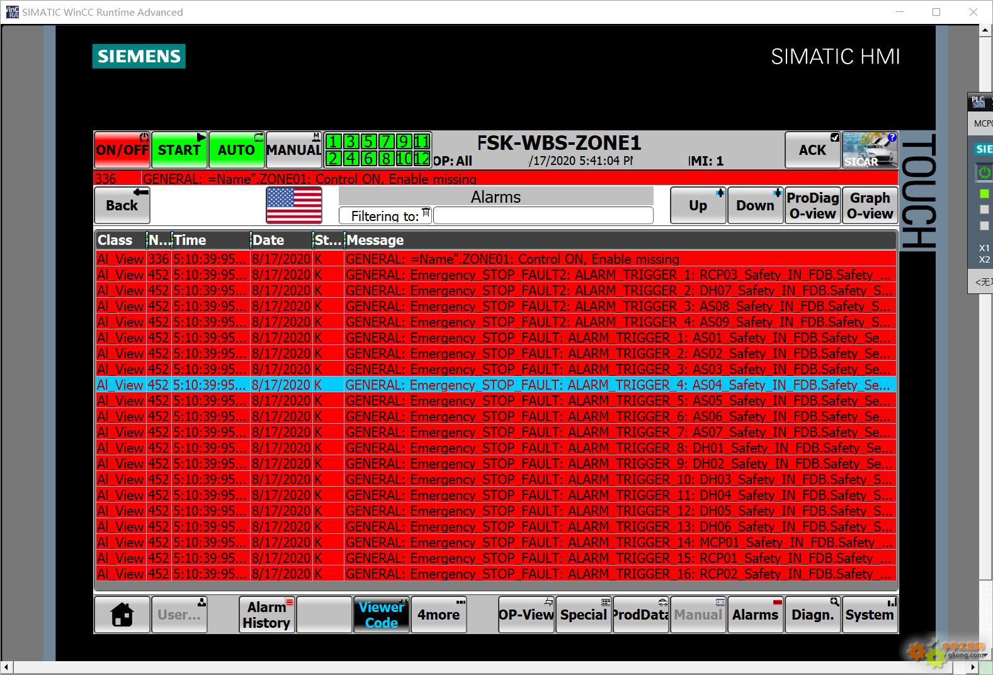The width and height of the screenshot is (993, 675).
Task: Show 4more navigation options
Action: point(438,615)
